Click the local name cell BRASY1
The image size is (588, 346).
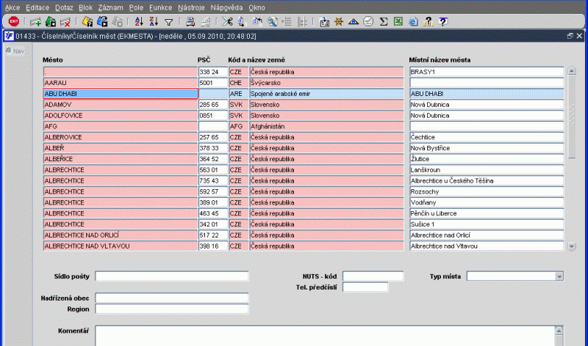click(487, 72)
